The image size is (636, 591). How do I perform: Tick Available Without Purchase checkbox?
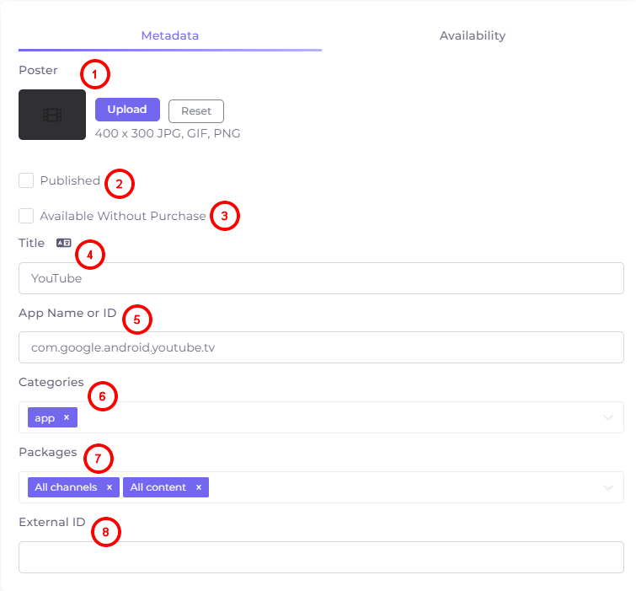(x=26, y=216)
